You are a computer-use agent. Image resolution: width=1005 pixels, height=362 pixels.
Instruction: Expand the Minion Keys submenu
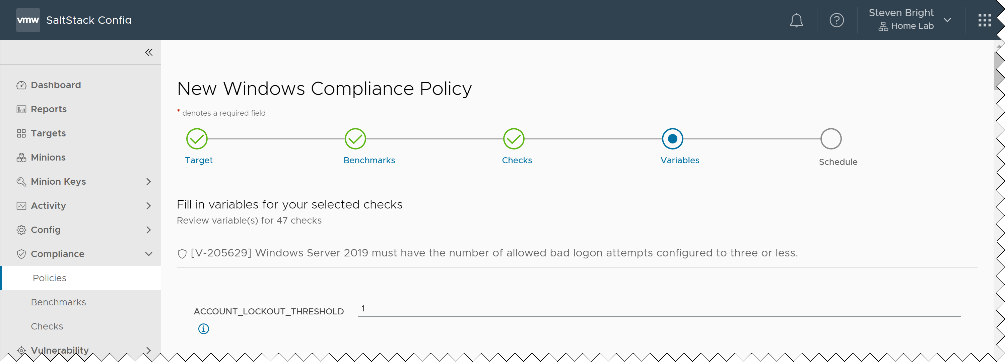148,182
